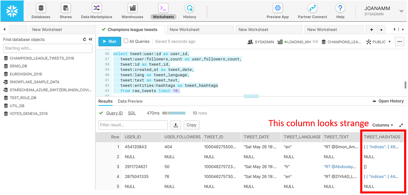Open the Data Marketplace
Viewport: 408px width, 195px height.
tap(96, 12)
